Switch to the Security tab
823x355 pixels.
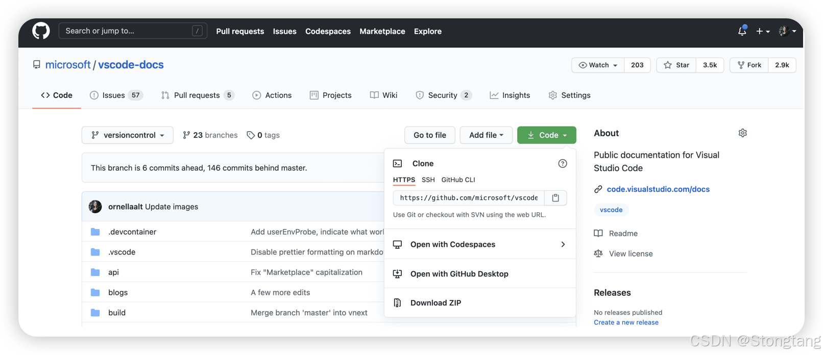click(x=444, y=95)
